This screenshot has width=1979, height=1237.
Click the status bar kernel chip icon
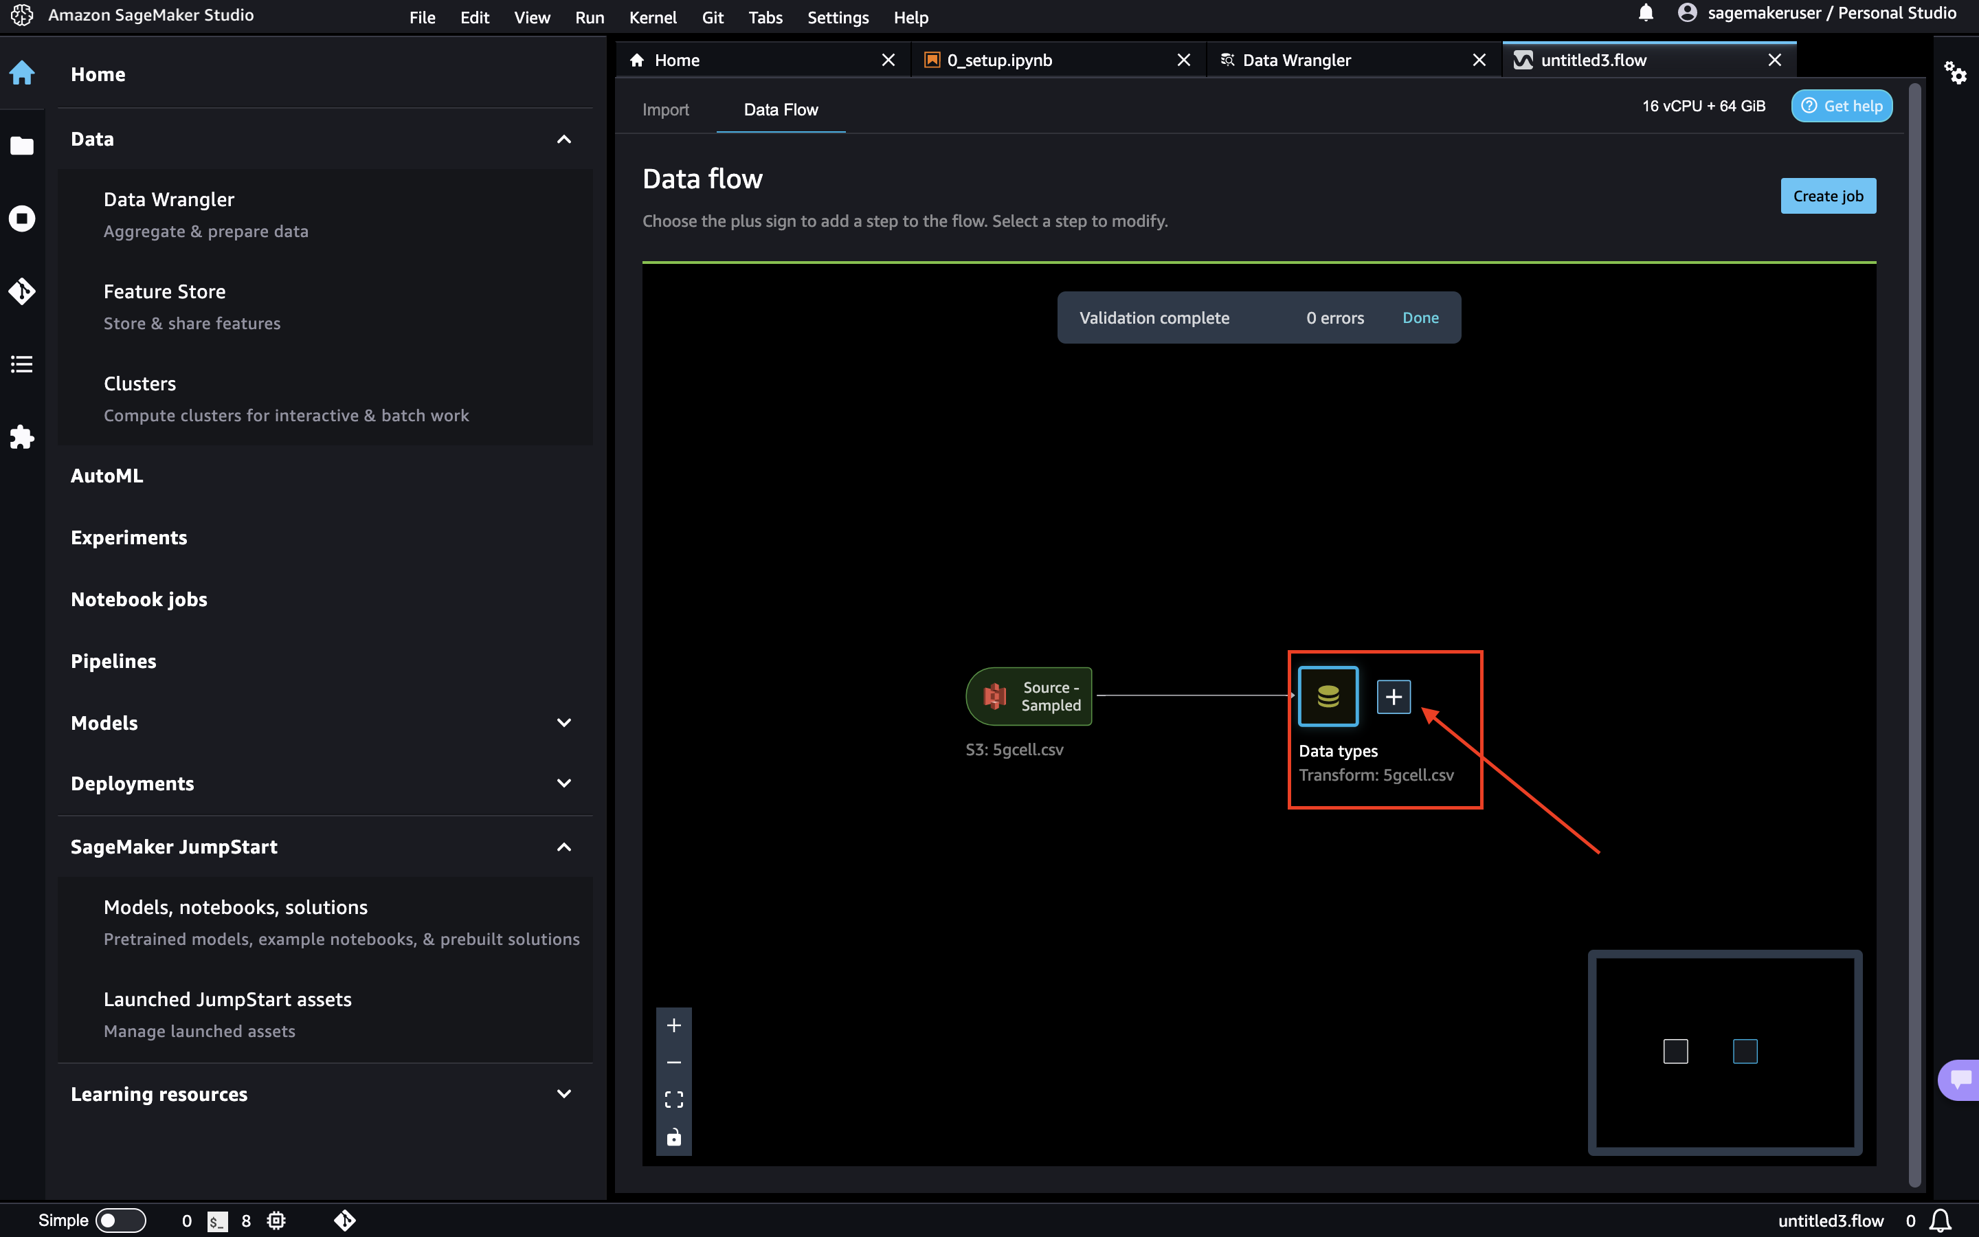pos(276,1221)
